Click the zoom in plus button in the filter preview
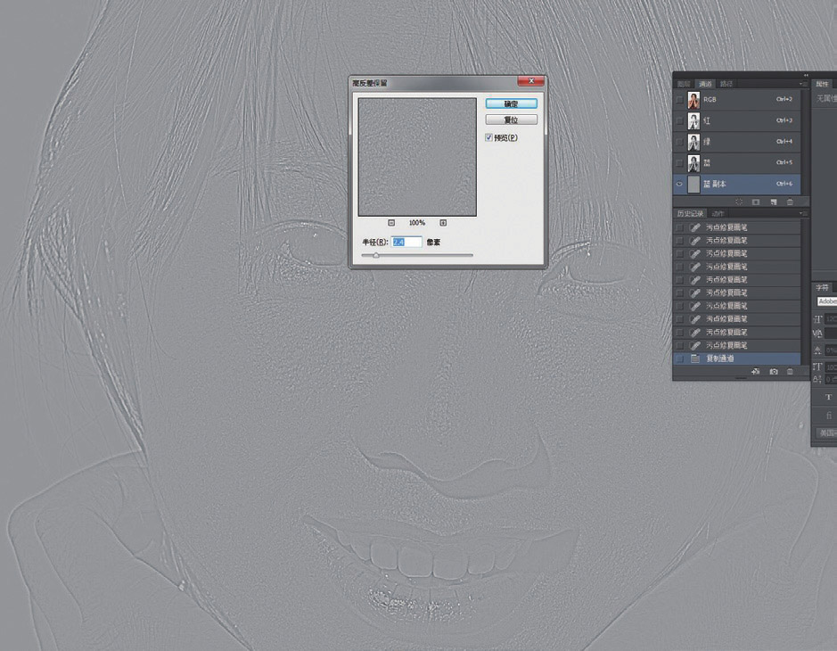The height and width of the screenshot is (651, 837). coord(443,223)
